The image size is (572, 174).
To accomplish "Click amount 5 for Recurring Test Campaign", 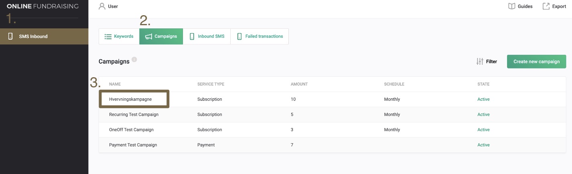I will click(x=292, y=114).
